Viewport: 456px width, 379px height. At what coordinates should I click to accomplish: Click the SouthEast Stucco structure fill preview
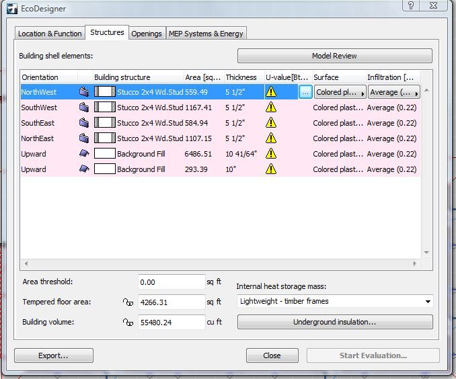pos(105,123)
